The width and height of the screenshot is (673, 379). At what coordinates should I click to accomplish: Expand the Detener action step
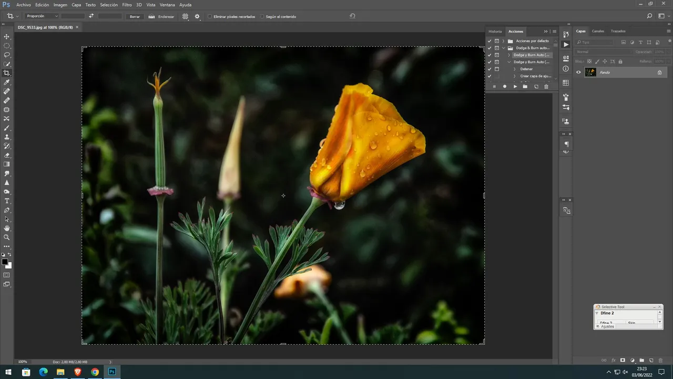click(x=514, y=69)
